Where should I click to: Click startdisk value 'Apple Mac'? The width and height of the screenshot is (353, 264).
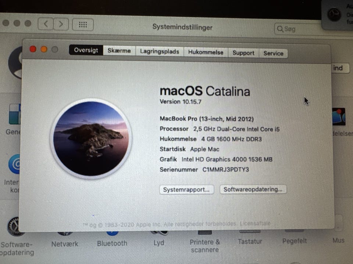pos(205,149)
